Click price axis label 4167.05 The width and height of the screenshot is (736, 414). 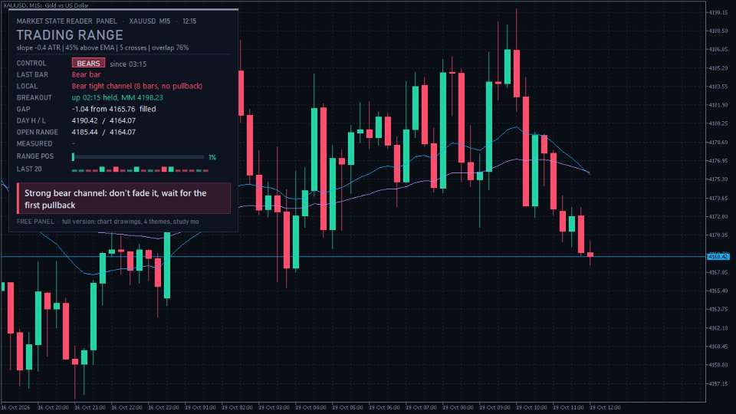coord(718,272)
